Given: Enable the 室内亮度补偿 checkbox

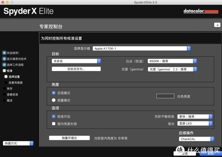Looking at the screenshot, I should click(x=54, y=124).
